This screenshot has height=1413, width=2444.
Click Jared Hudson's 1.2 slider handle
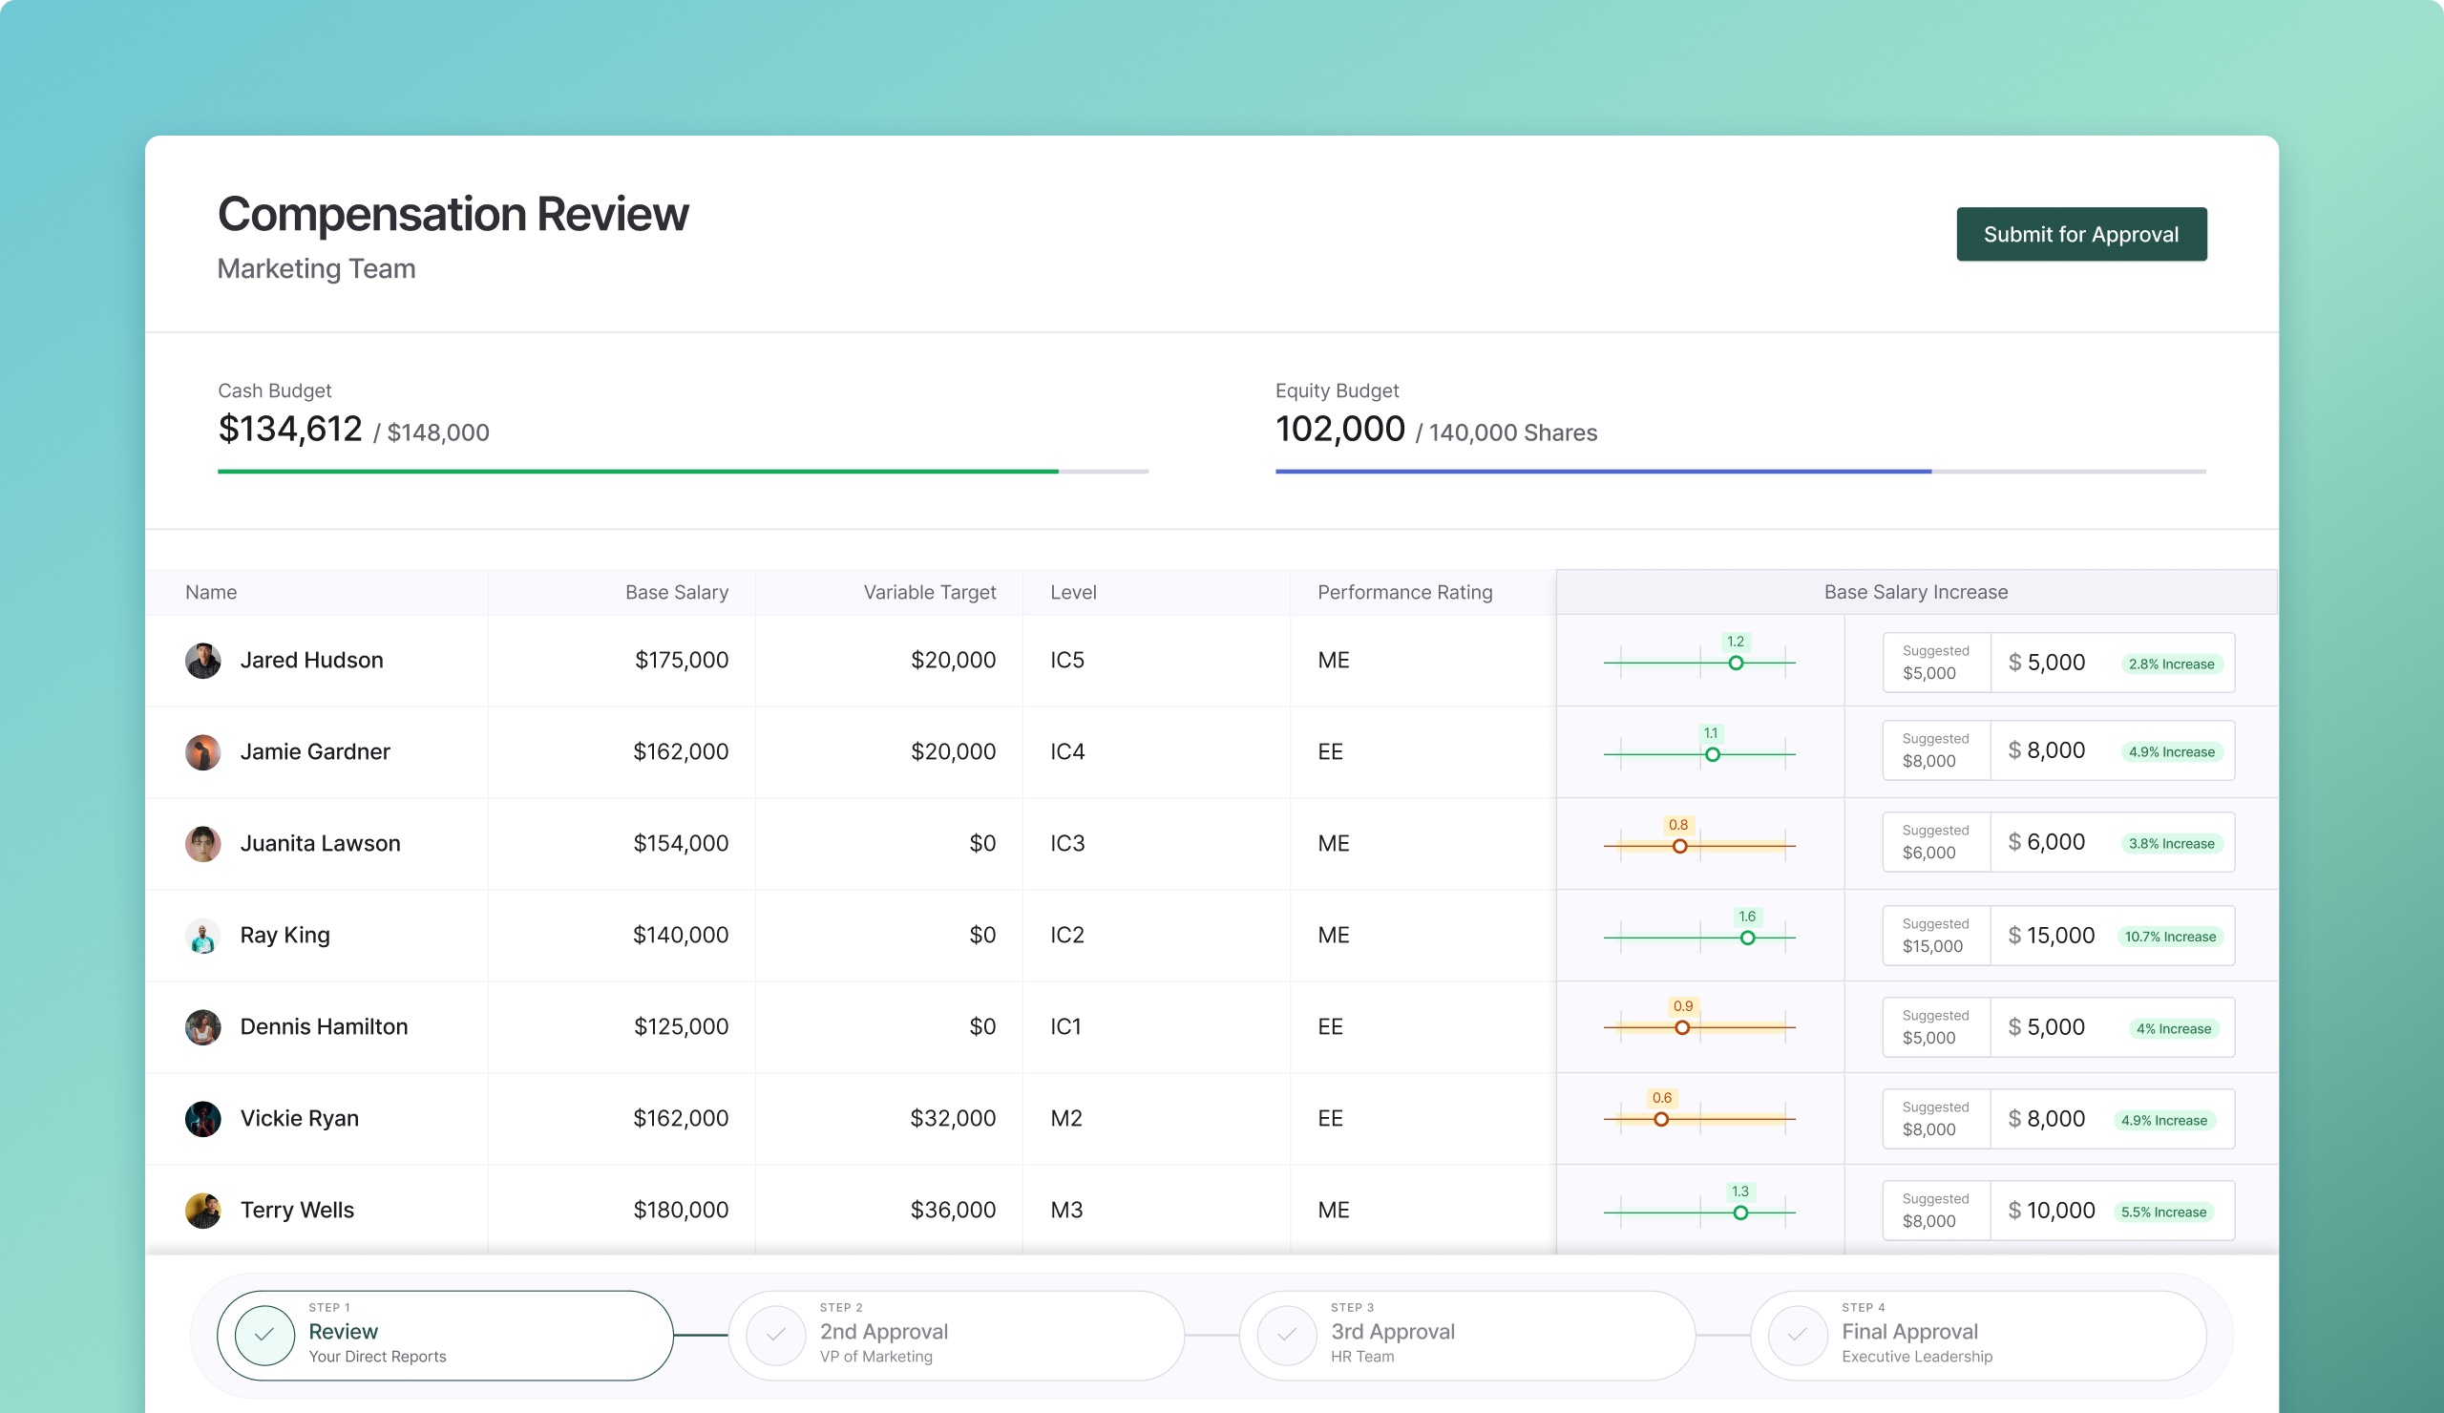click(1736, 664)
